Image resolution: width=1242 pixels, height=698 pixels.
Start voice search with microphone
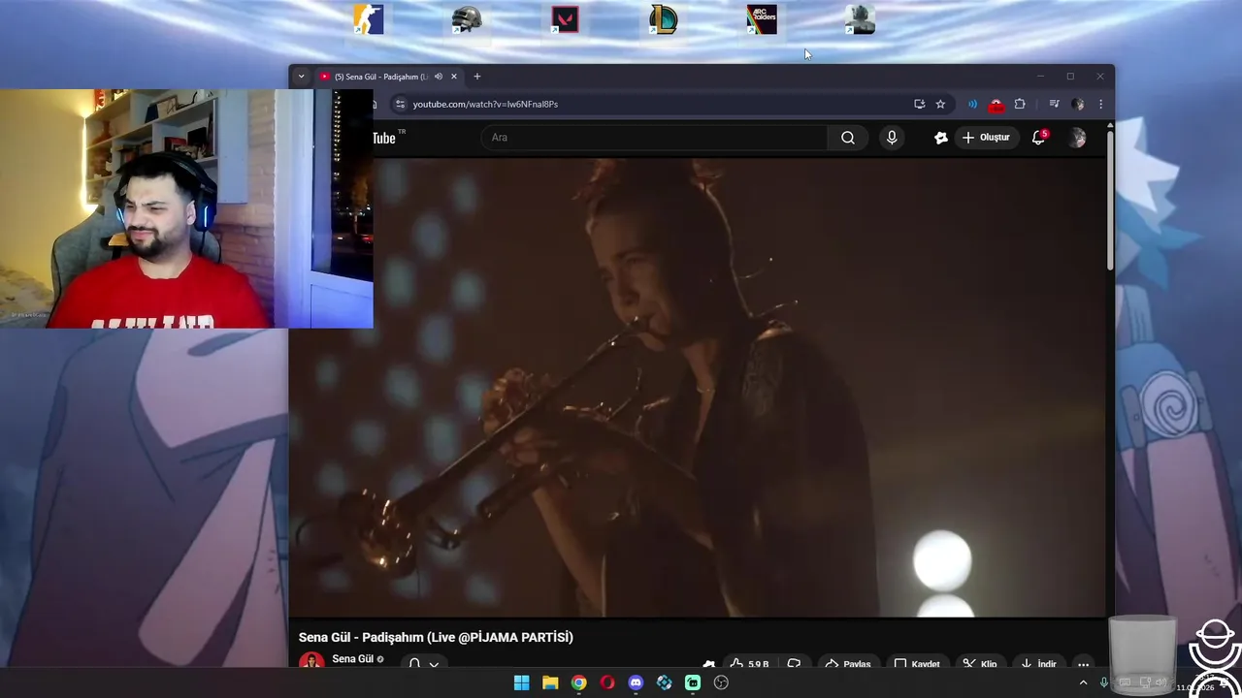click(x=892, y=138)
